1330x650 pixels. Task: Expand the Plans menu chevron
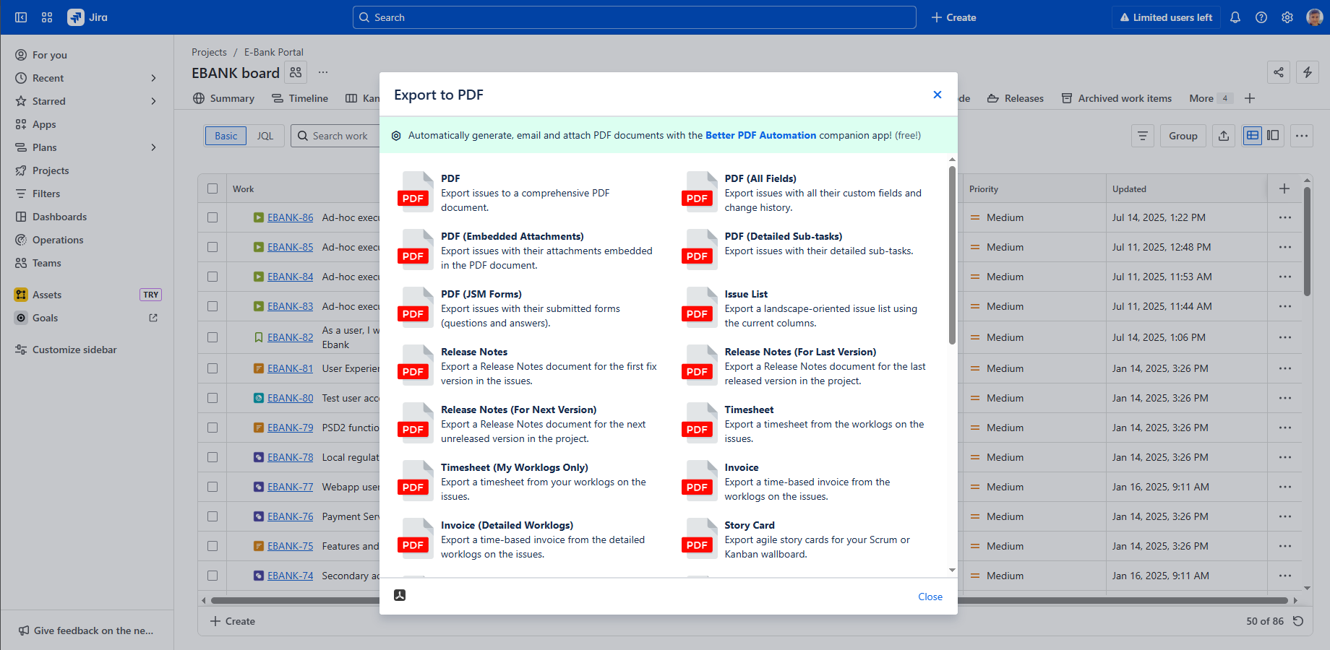pyautogui.click(x=153, y=147)
